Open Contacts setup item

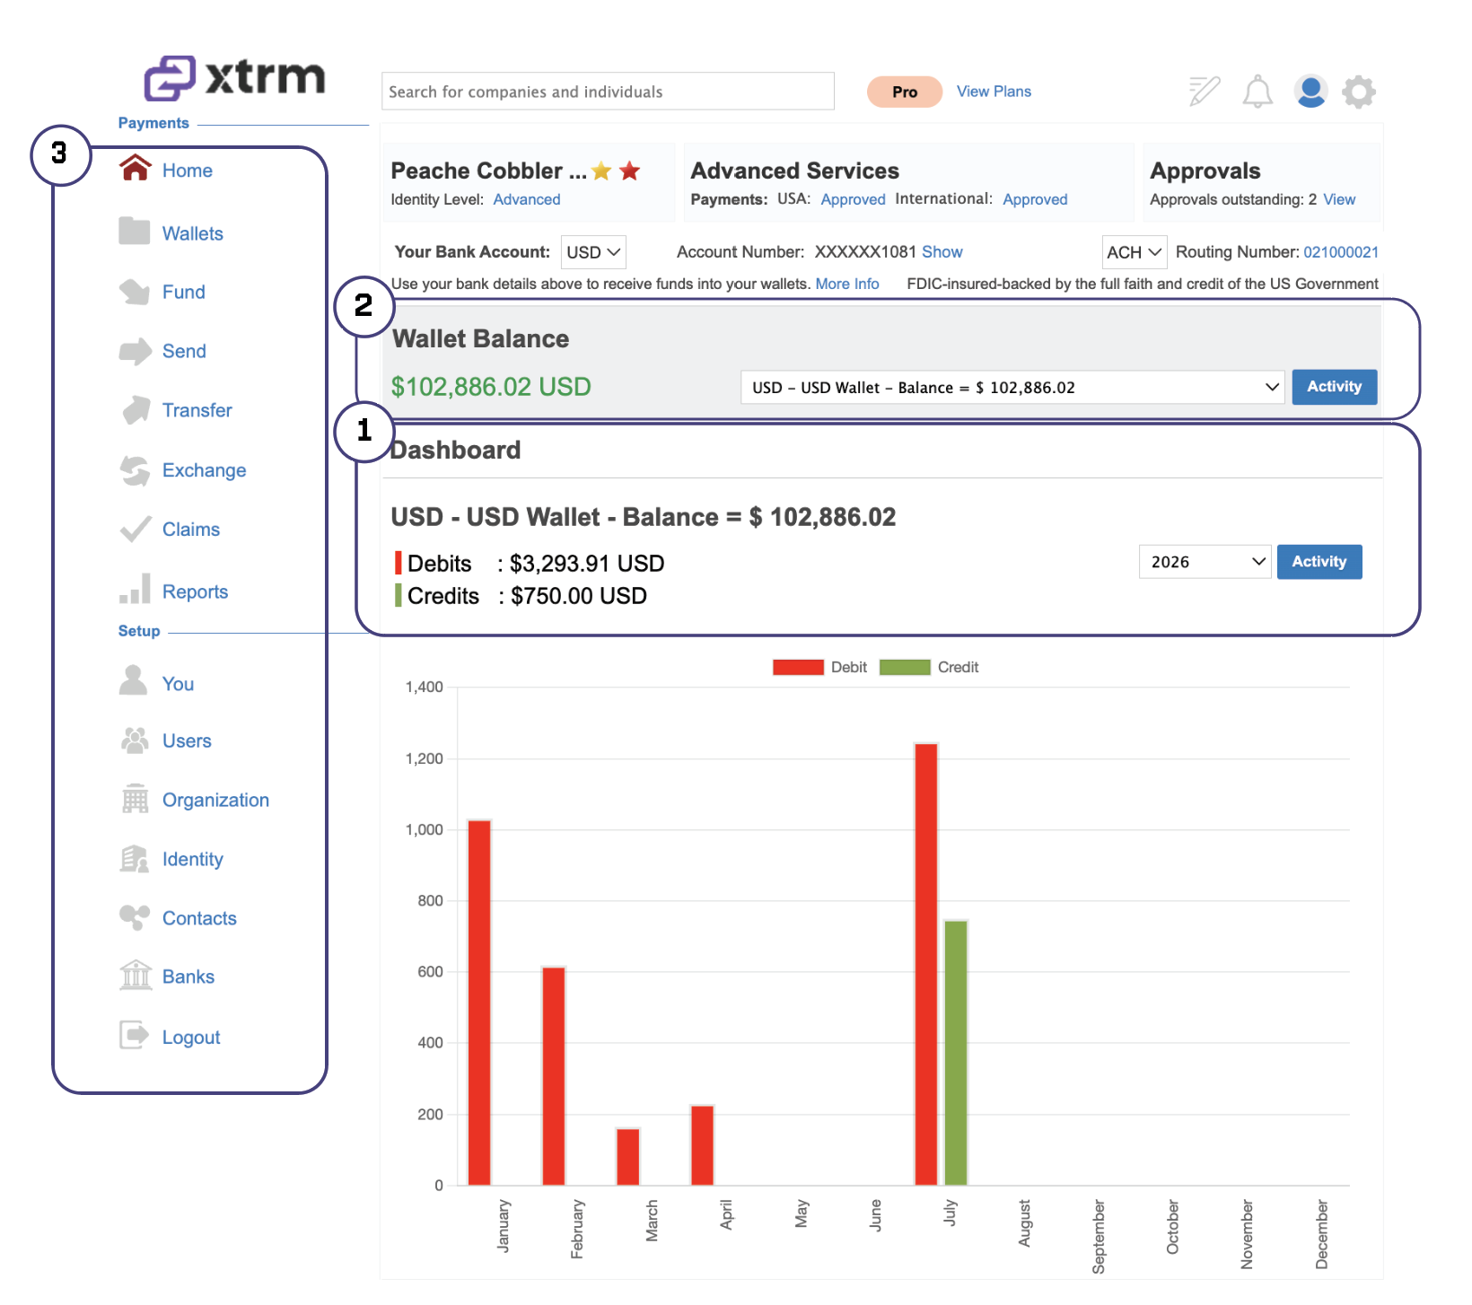click(x=199, y=918)
